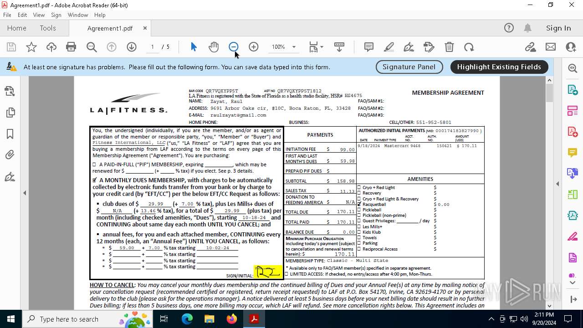Screen dimensions: 583x328
Task: Check the Limited Access checkbox
Action: [286, 274]
